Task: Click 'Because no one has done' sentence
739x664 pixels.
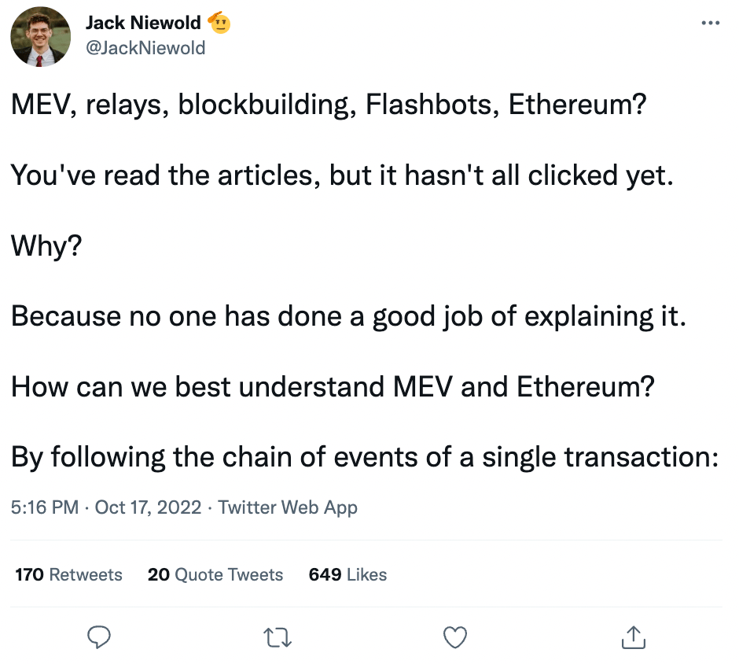Action: (x=348, y=316)
